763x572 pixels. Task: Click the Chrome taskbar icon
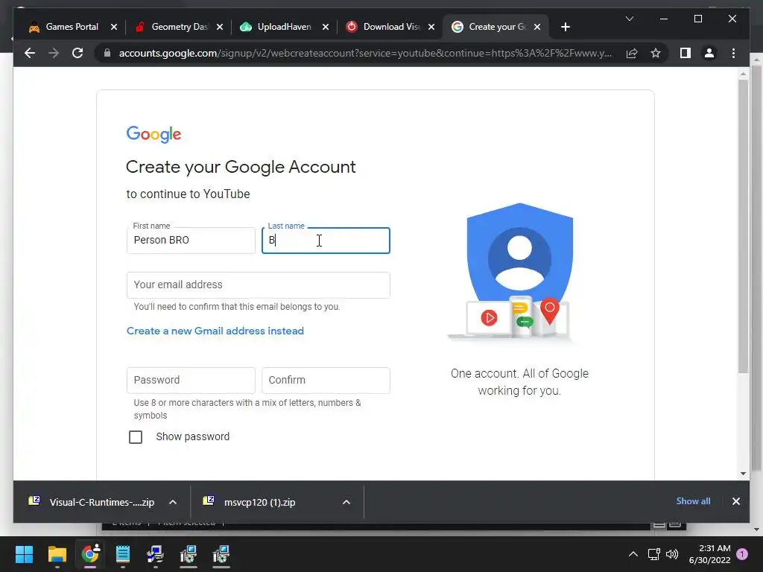click(x=90, y=554)
